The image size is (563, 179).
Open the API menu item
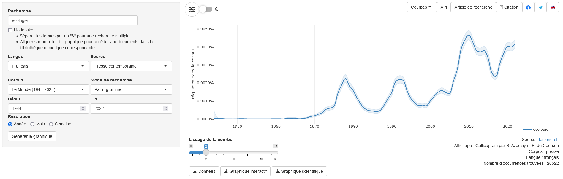point(444,7)
